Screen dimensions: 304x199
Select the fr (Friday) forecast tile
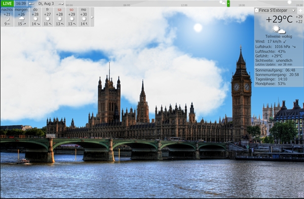48,17
